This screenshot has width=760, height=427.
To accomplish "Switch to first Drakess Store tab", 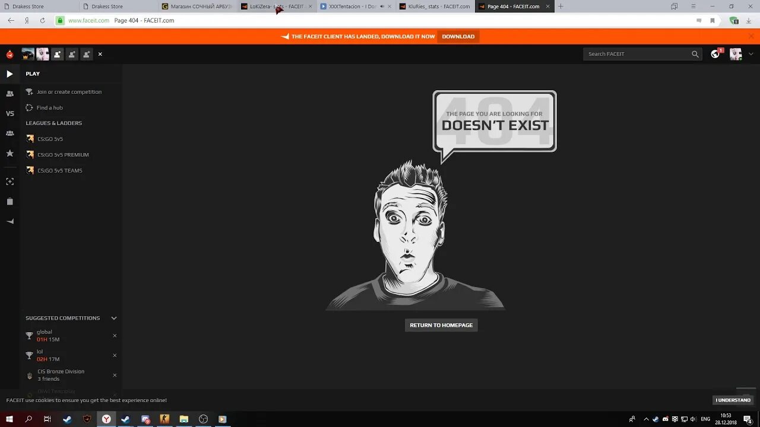I will click(x=39, y=7).
